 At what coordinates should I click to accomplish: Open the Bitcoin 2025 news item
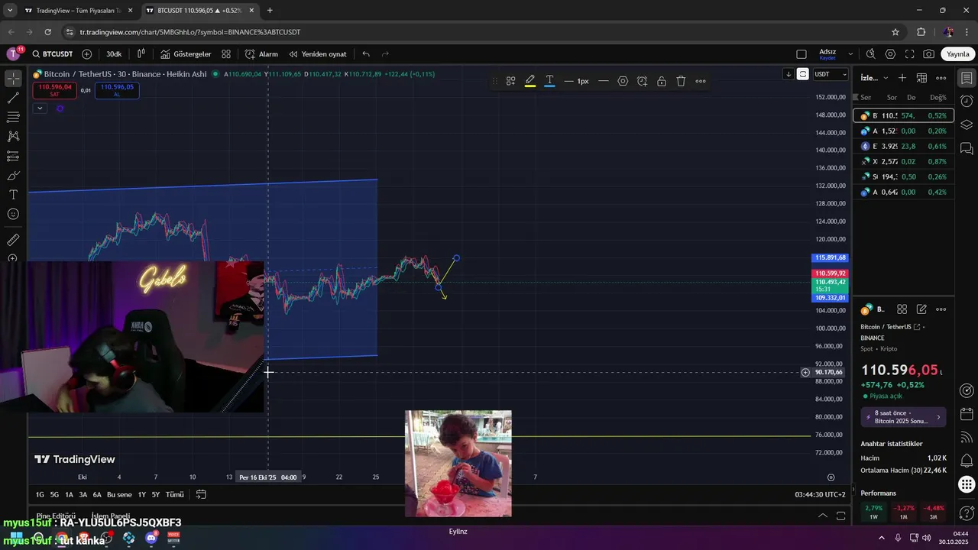[x=904, y=417]
